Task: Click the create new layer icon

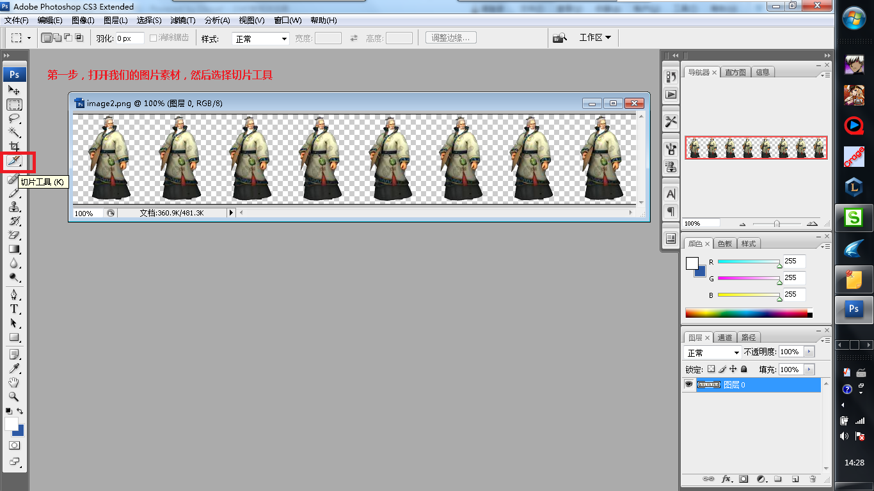Action: coord(795,478)
